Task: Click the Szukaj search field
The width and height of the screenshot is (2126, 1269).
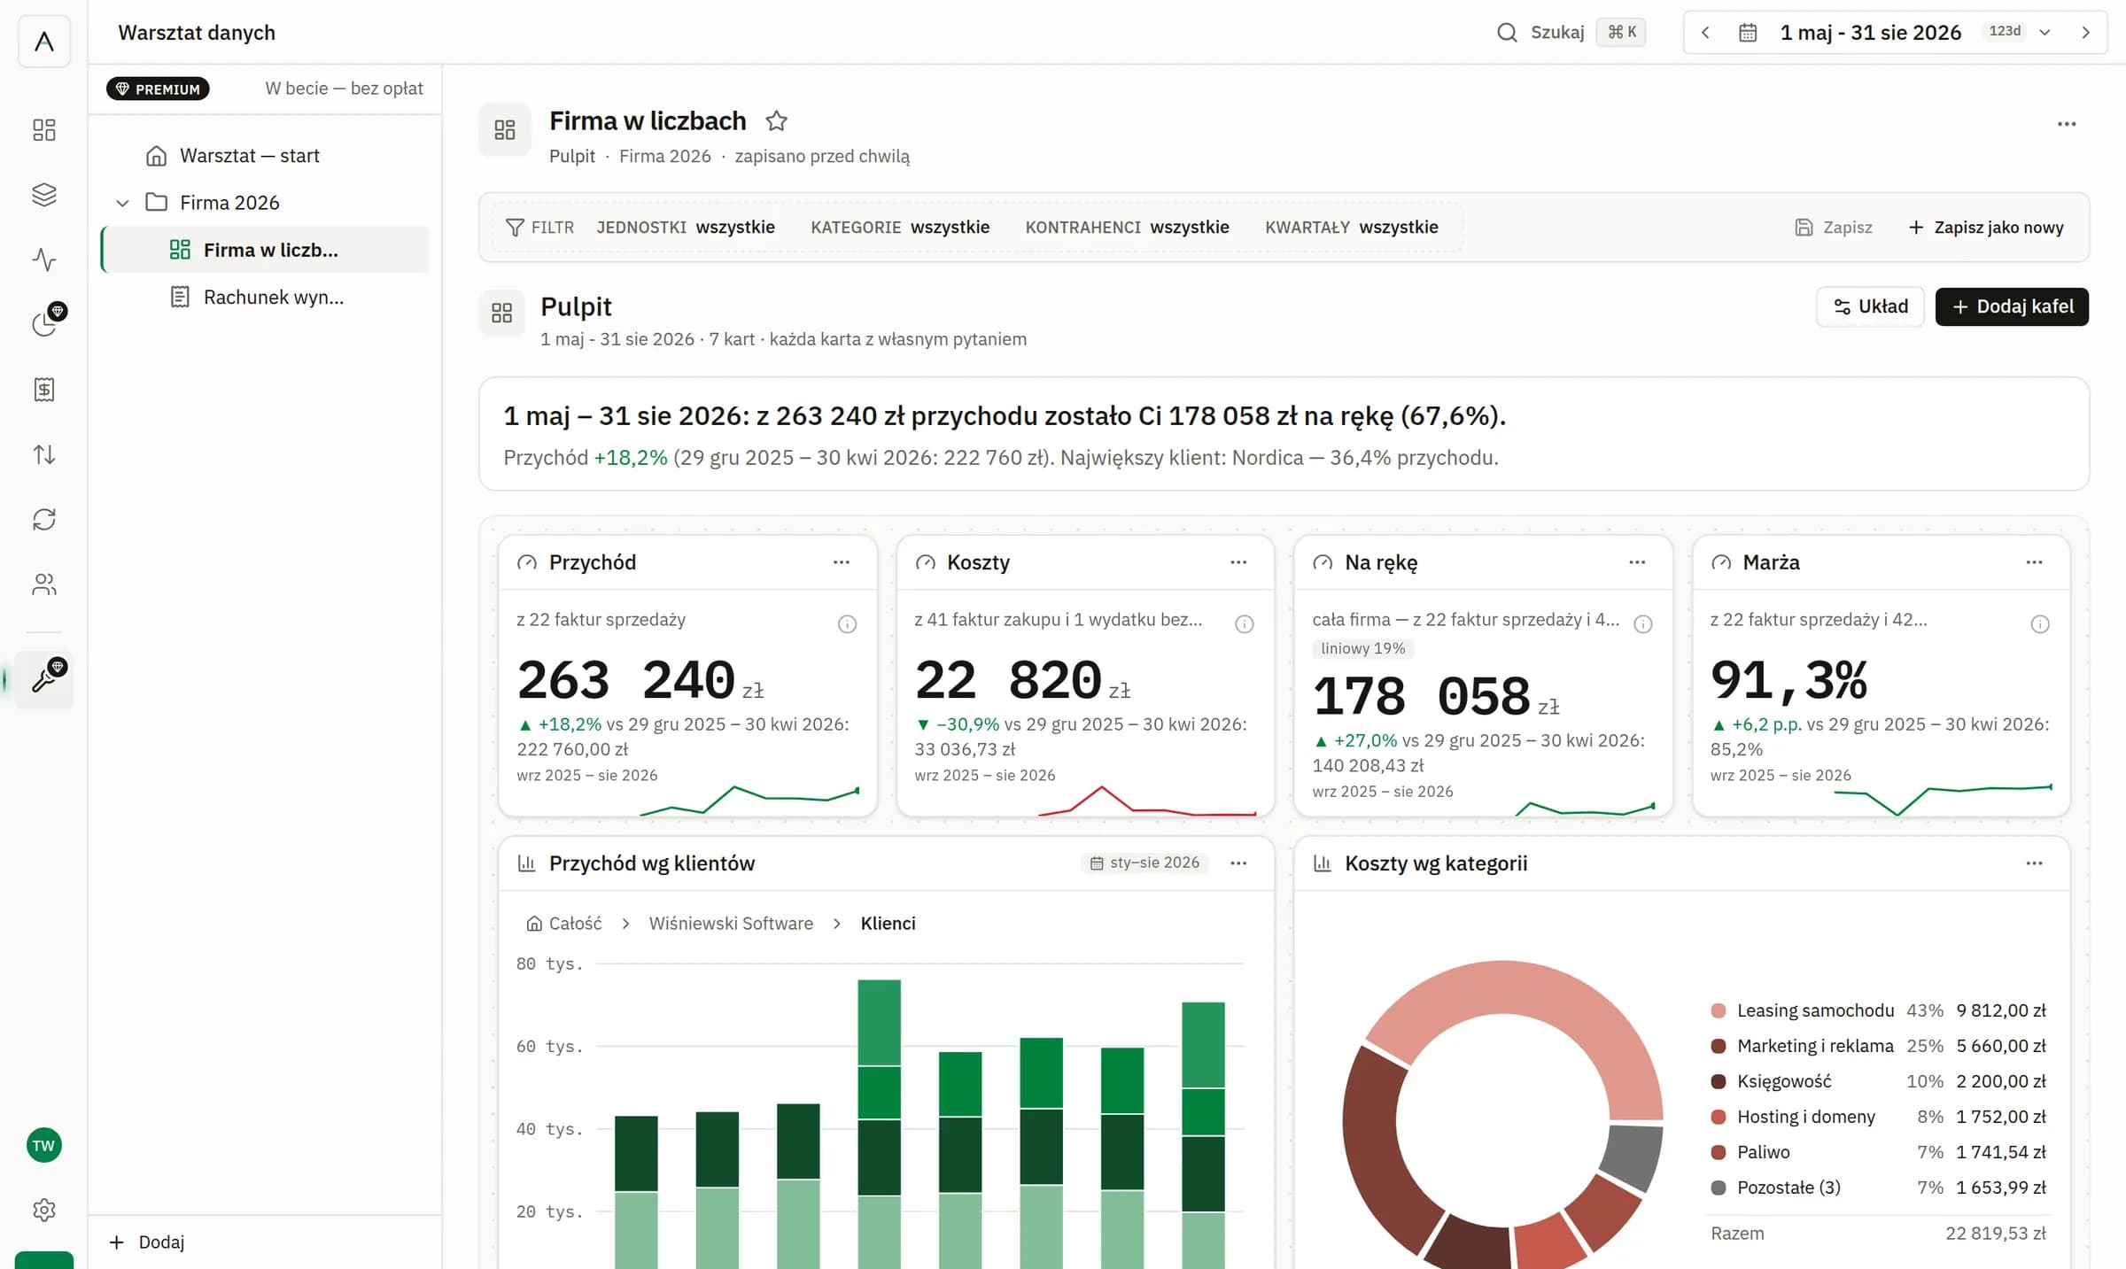Action: coord(1571,33)
